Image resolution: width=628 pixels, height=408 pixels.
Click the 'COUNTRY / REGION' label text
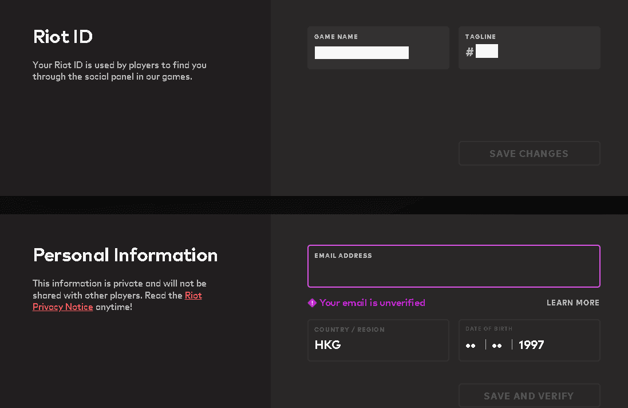pos(349,329)
